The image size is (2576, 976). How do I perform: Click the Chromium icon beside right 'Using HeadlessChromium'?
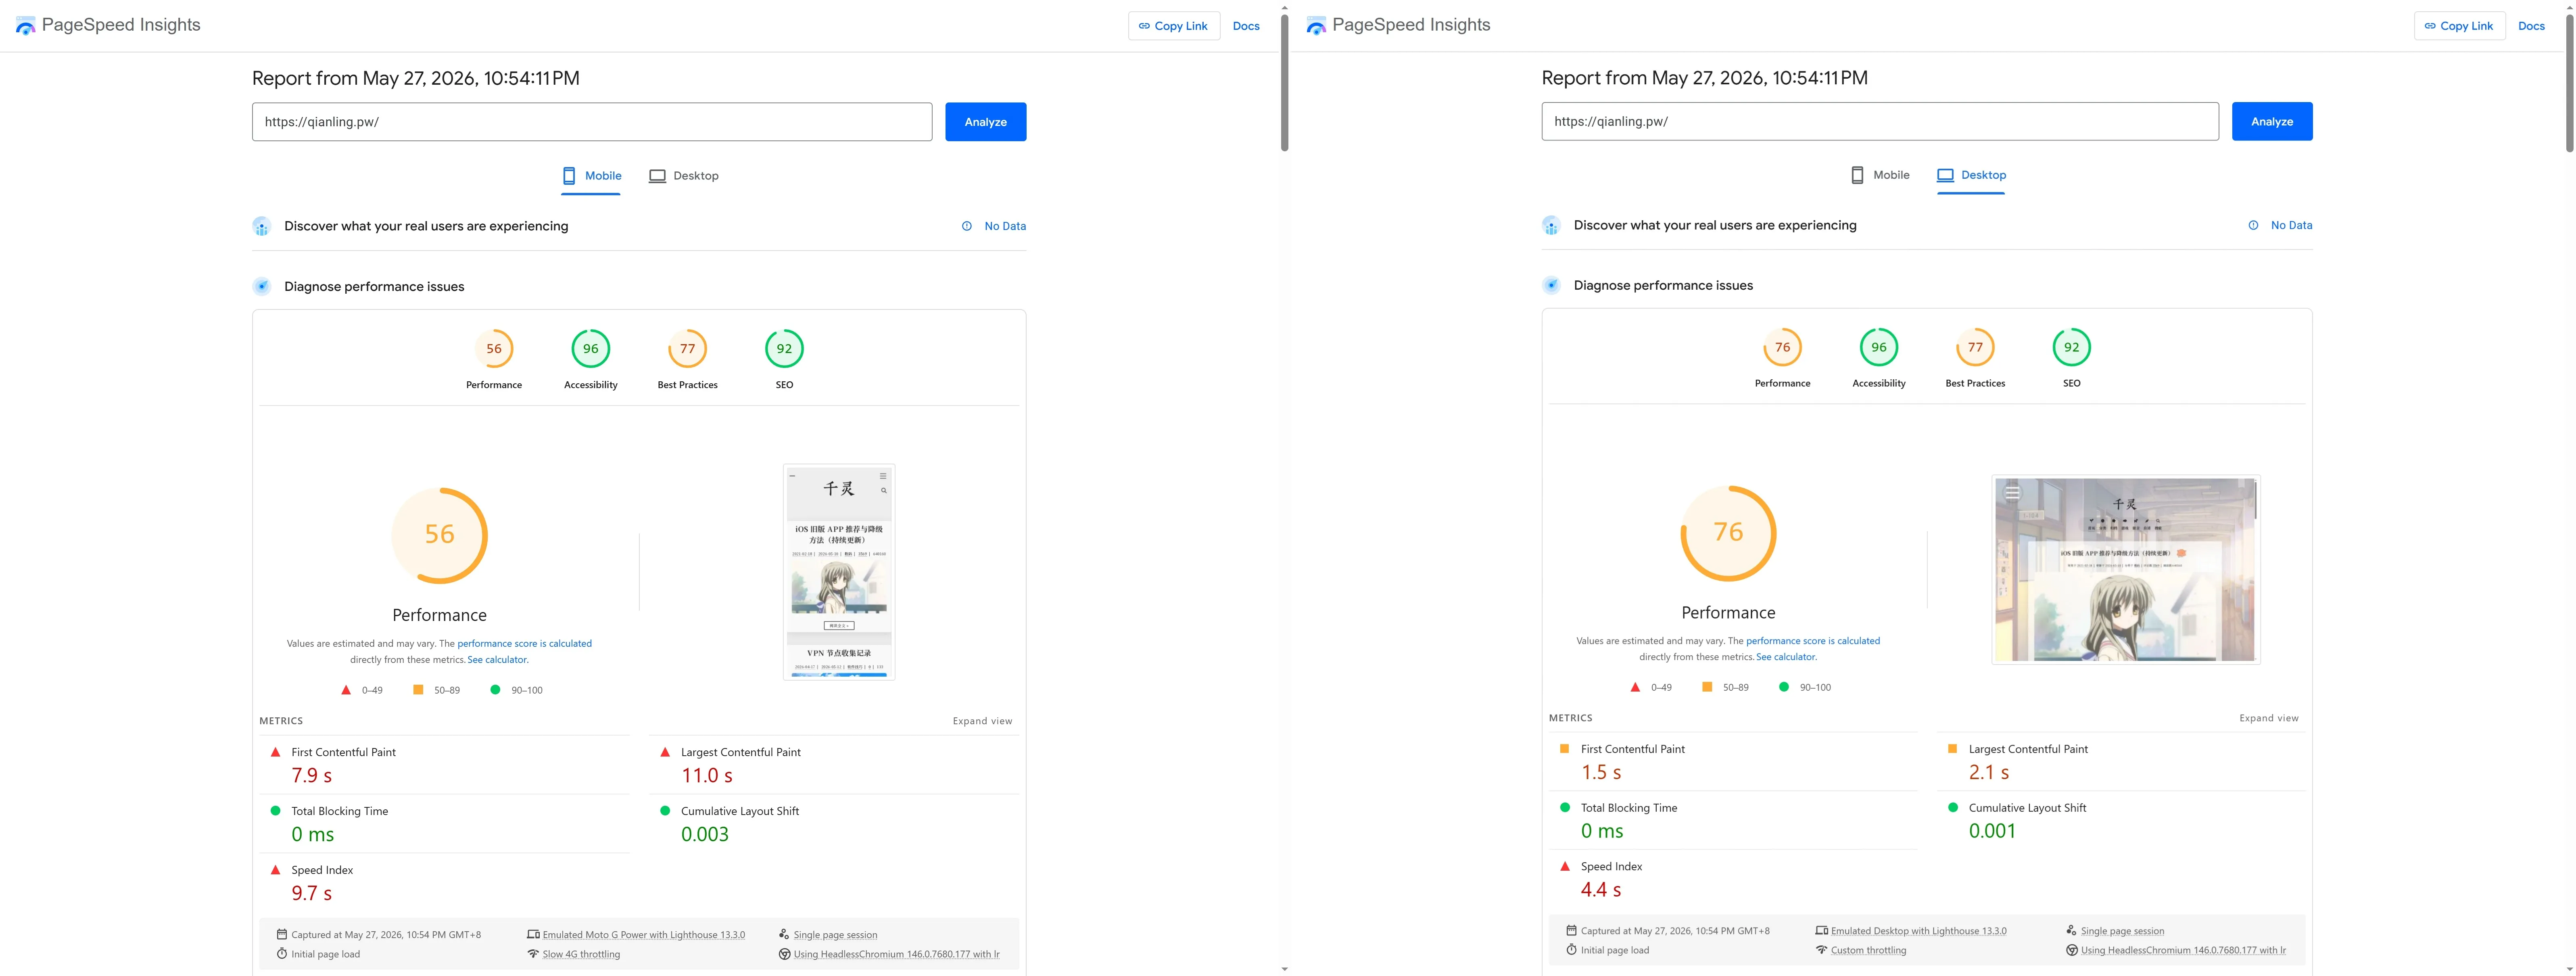(2072, 950)
